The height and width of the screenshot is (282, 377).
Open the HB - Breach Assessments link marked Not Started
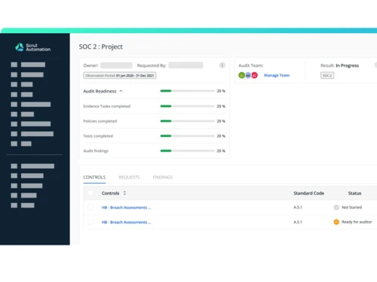[x=126, y=208]
